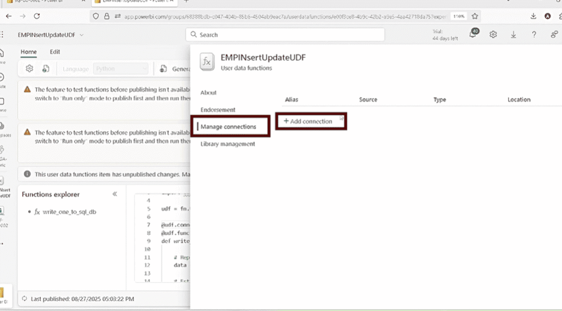
Task: Switch to the Edit tab
Action: tap(55, 52)
